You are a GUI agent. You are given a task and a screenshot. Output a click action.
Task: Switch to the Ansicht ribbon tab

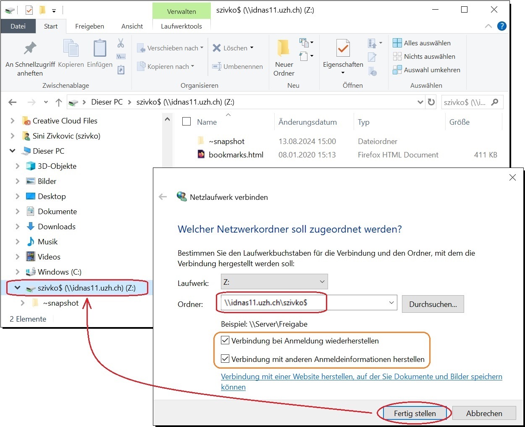(131, 26)
